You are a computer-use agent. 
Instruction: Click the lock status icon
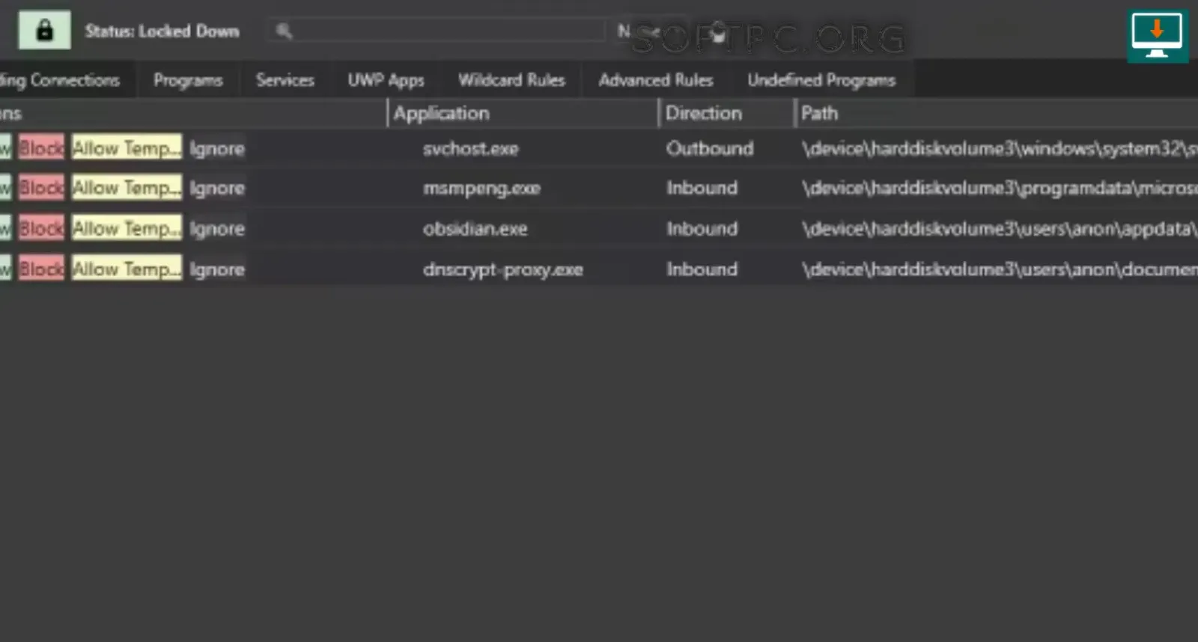tap(45, 30)
